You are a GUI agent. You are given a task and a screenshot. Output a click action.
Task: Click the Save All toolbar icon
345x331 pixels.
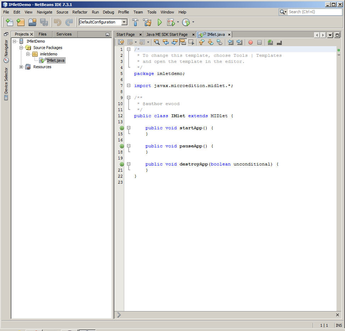point(44,22)
